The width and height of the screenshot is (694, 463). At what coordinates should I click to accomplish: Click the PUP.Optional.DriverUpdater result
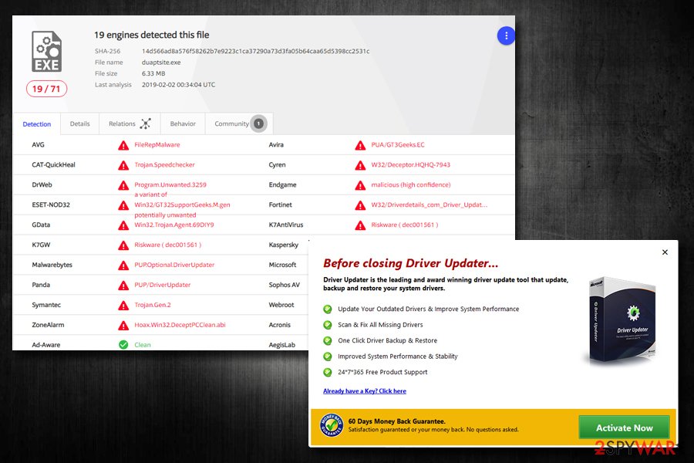tap(174, 265)
